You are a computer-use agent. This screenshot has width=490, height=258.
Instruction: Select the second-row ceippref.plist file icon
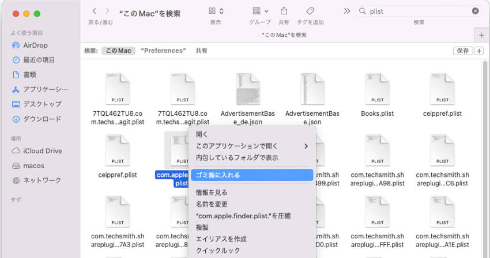pyautogui.click(x=118, y=150)
